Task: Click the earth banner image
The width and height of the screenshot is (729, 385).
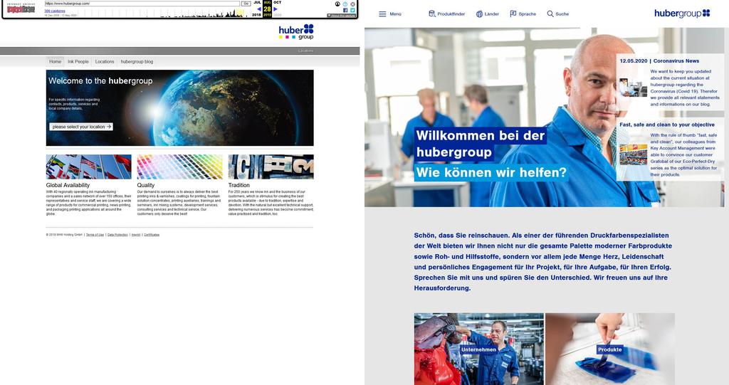Action: pos(180,108)
